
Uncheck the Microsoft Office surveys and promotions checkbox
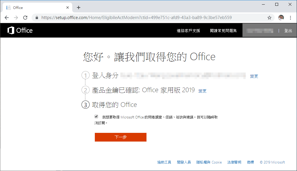96,116
